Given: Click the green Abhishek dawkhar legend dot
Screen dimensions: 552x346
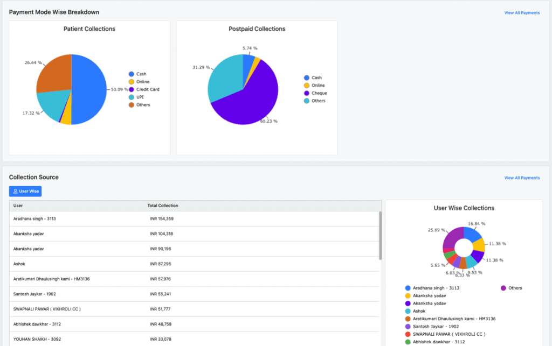Looking at the screenshot, I should 408,342.
